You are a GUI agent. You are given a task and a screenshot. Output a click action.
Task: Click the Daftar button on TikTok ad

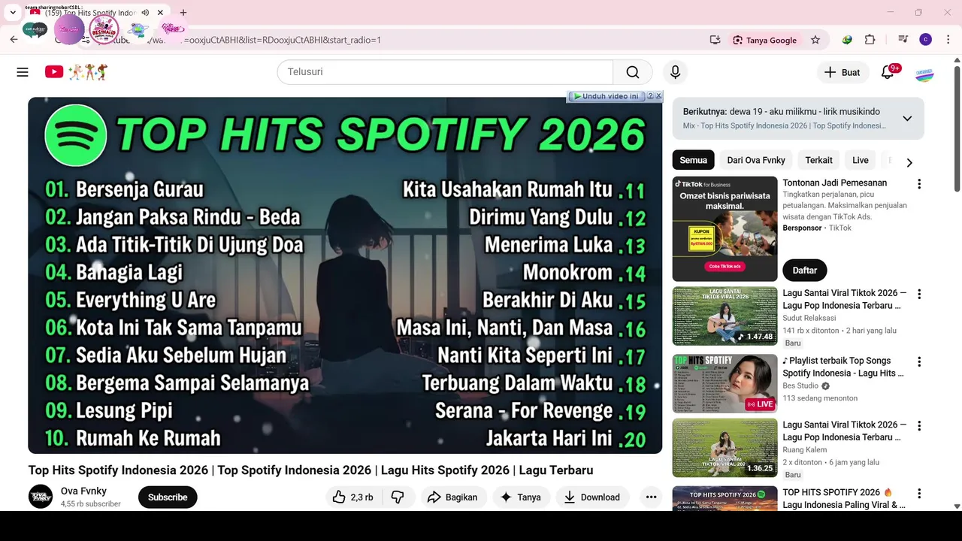point(804,270)
